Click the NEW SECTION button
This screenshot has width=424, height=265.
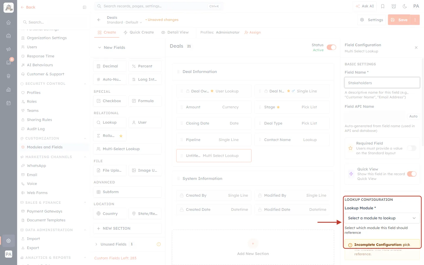click(x=127, y=228)
